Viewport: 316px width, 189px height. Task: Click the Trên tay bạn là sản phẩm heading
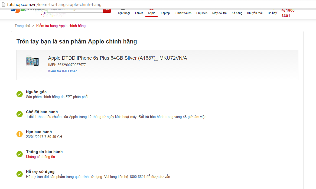pos(77,41)
